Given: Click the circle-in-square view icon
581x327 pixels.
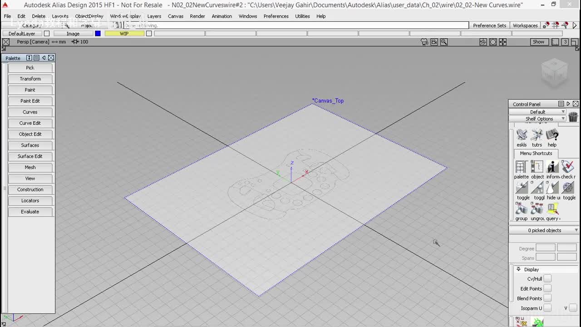Looking at the screenshot, I should click(493, 42).
